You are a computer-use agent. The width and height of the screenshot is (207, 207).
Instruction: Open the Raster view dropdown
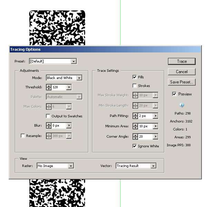point(71,166)
